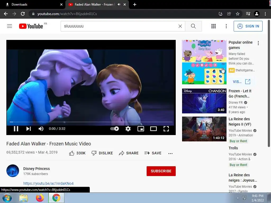Bookmark this page with star icon
Screen dimensions: 271x203
238,14
